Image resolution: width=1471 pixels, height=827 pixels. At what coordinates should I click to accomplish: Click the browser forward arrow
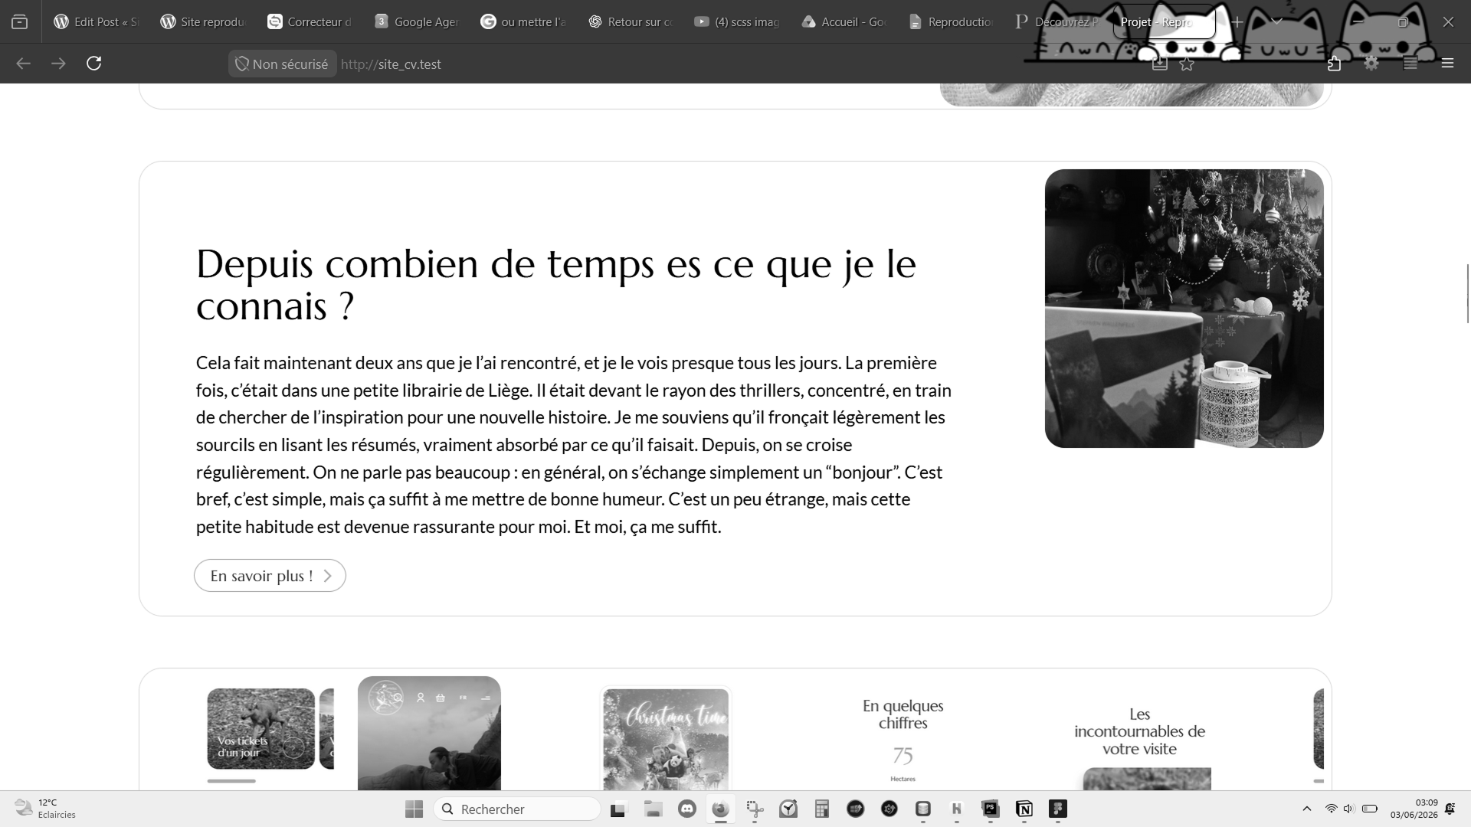click(58, 64)
